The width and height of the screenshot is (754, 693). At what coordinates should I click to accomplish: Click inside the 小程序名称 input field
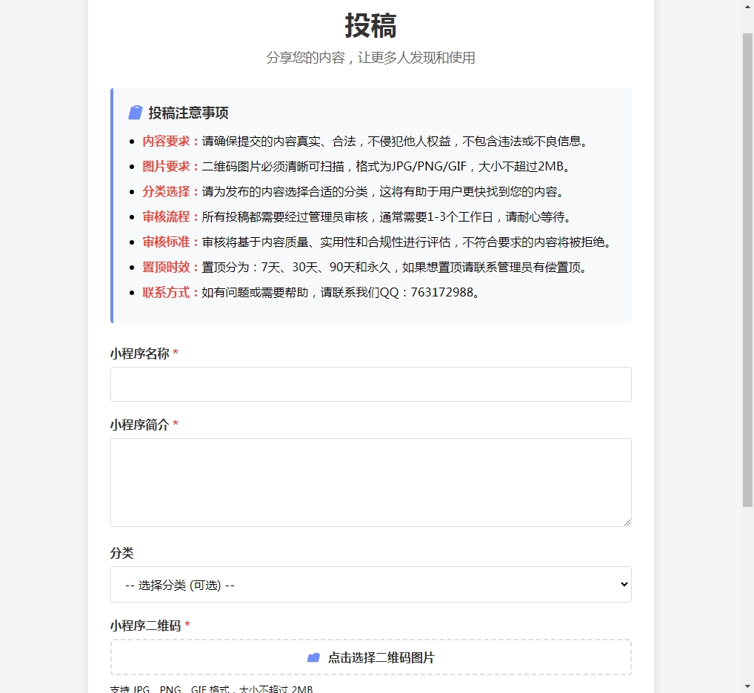(370, 384)
